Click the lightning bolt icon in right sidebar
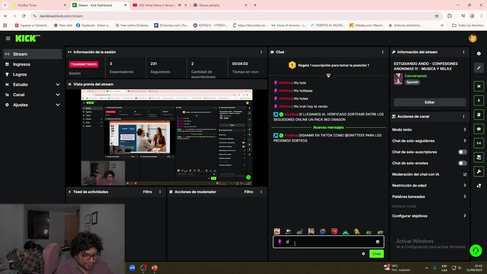This screenshot has width=487, height=274. point(479,101)
